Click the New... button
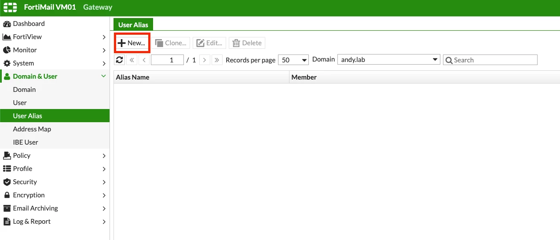The width and height of the screenshot is (560, 240). point(132,43)
